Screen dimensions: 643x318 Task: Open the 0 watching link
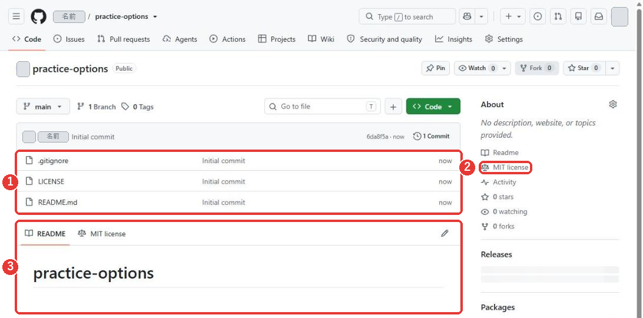pos(505,212)
